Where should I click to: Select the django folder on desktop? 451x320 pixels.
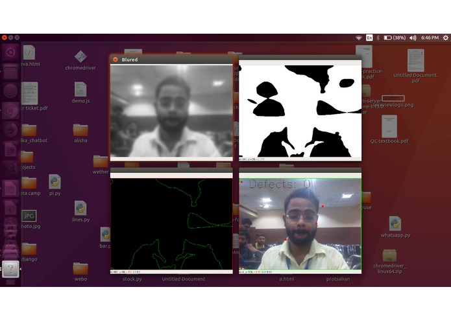click(29, 252)
